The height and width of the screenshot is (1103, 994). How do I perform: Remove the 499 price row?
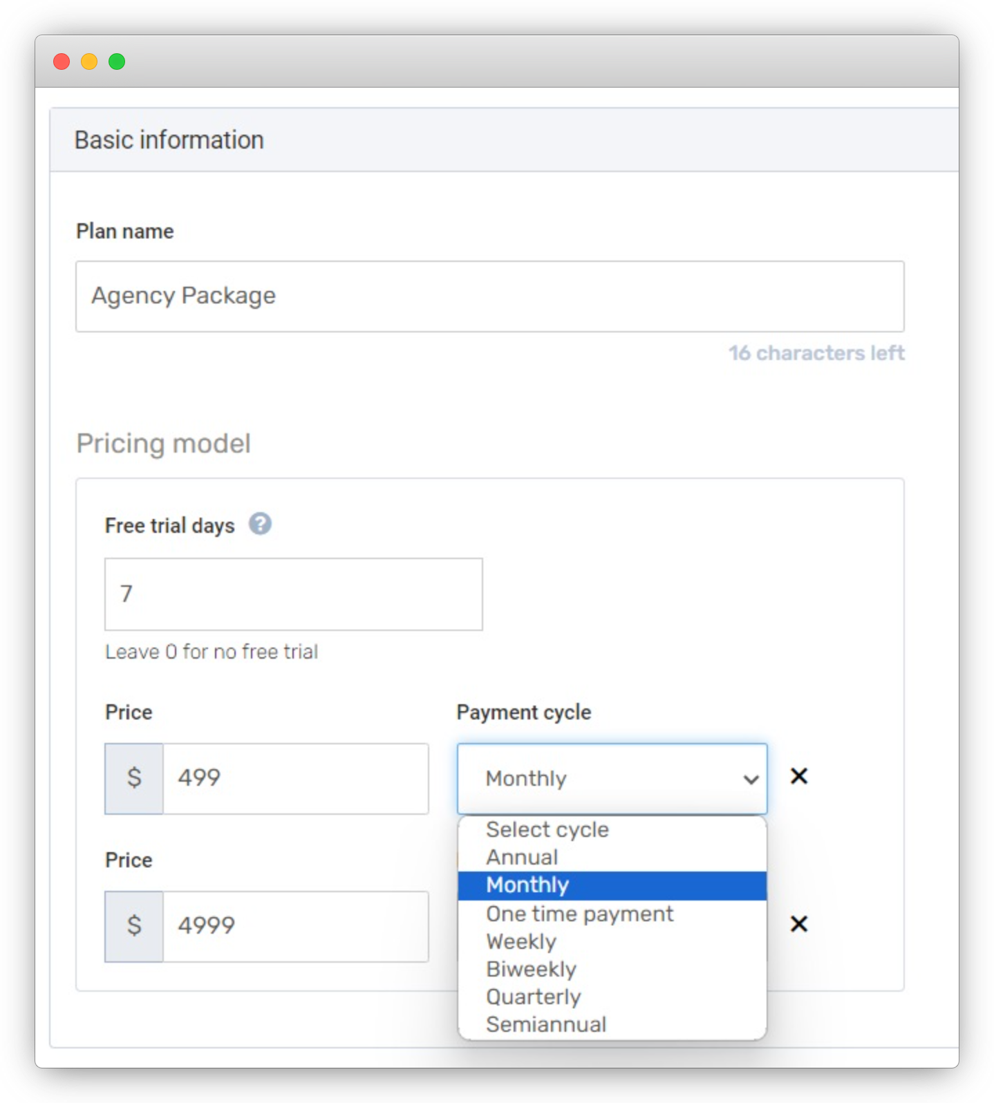tap(799, 776)
